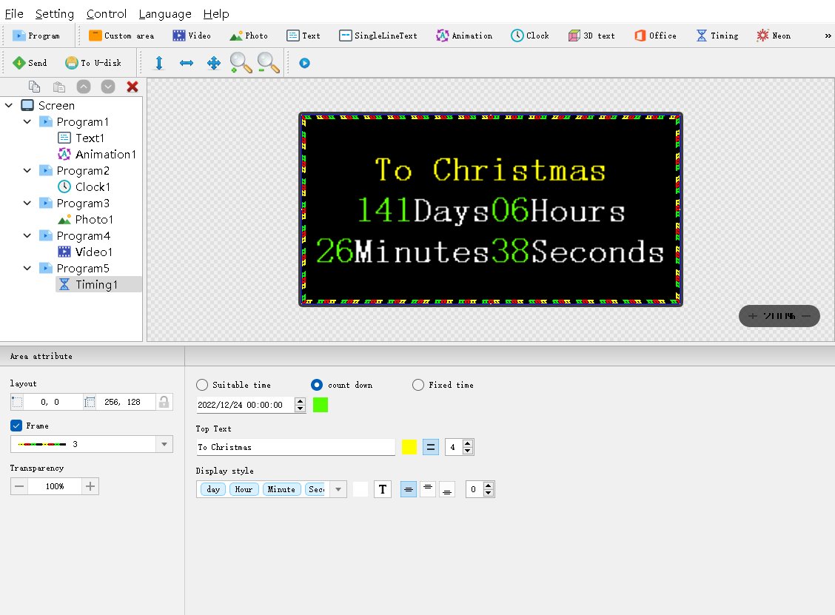Open the Setting menu
The width and height of the screenshot is (835, 615).
(x=55, y=14)
